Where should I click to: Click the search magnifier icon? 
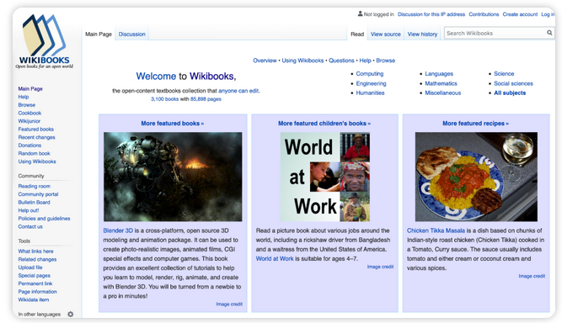pos(549,33)
